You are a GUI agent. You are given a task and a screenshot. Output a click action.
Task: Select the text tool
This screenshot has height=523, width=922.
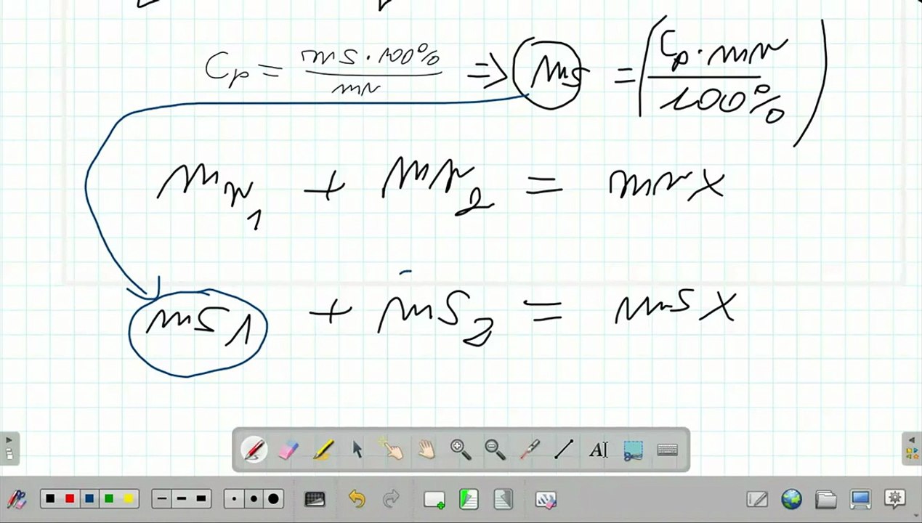tap(598, 450)
